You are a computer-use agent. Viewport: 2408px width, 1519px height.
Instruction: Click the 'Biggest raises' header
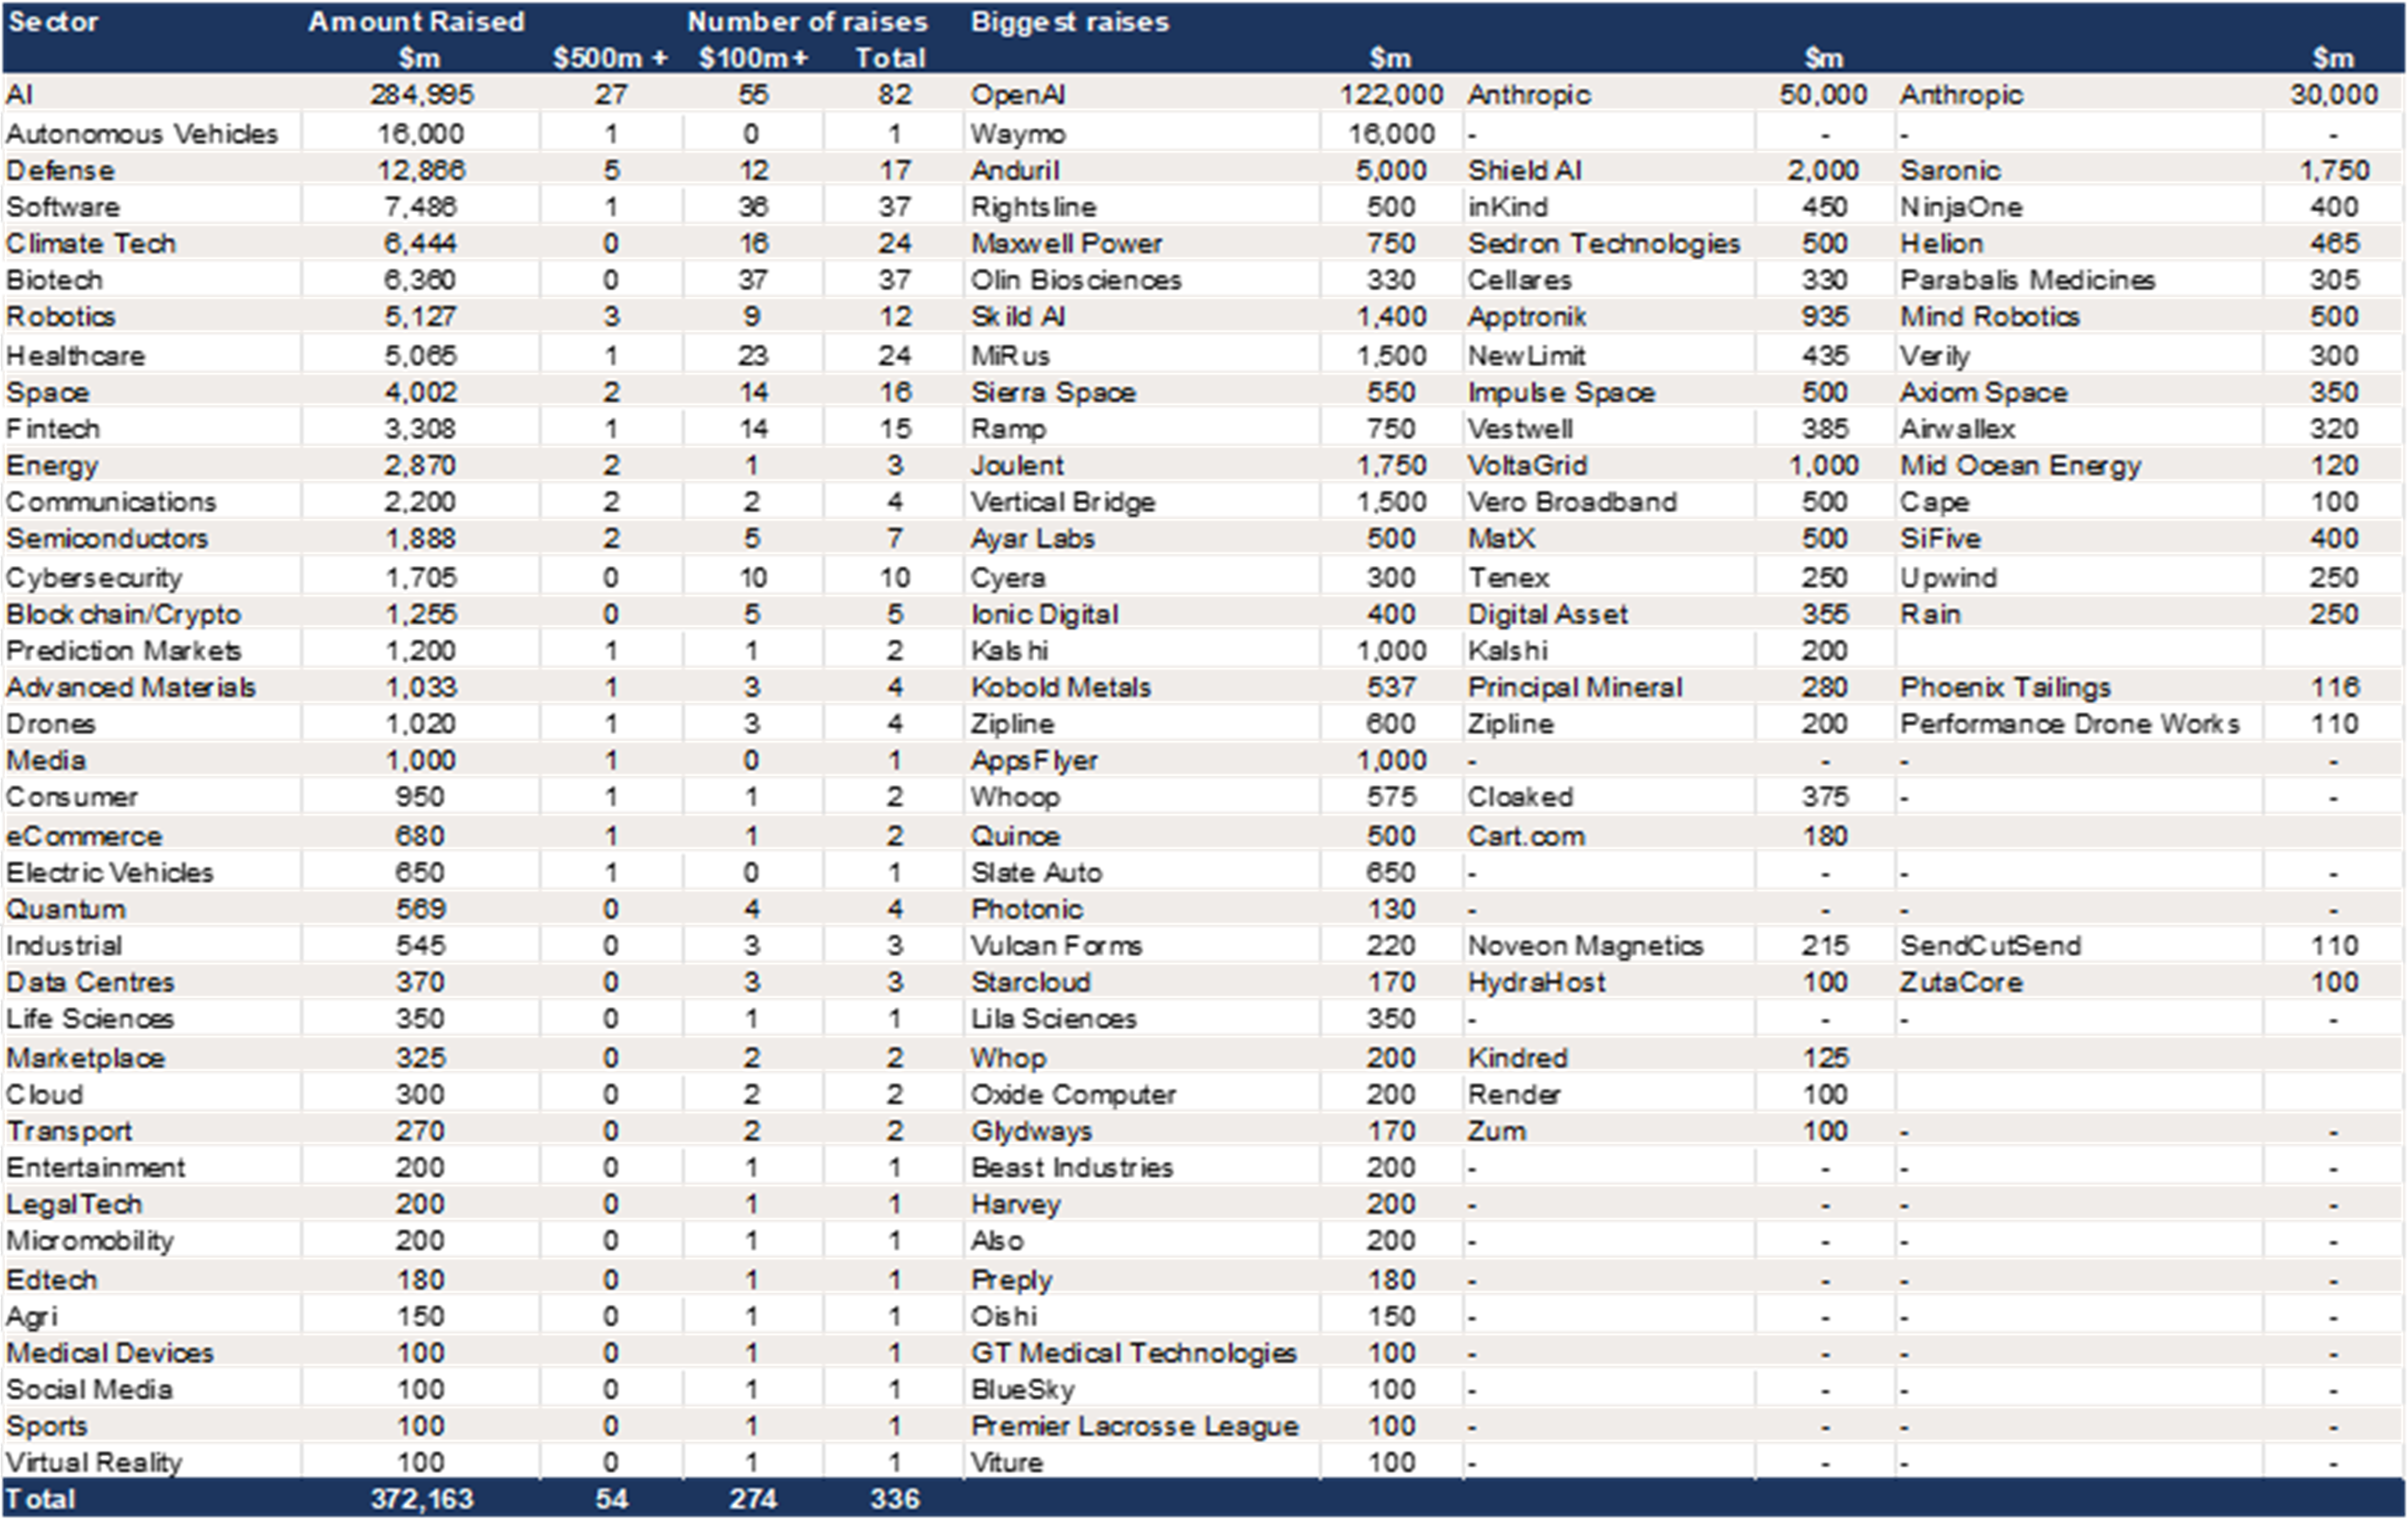pyautogui.click(x=1069, y=21)
